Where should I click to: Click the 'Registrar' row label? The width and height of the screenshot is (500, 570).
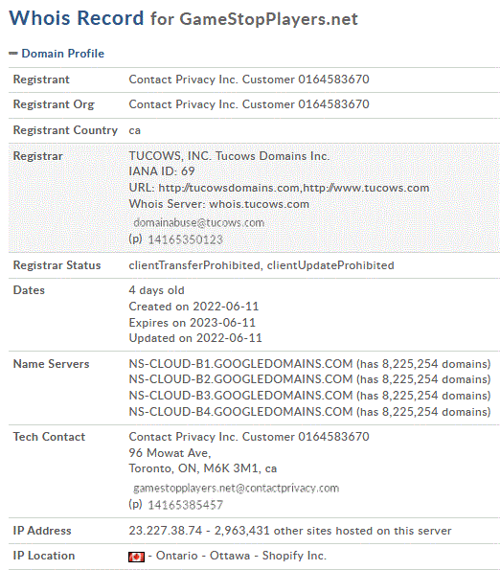(x=37, y=156)
